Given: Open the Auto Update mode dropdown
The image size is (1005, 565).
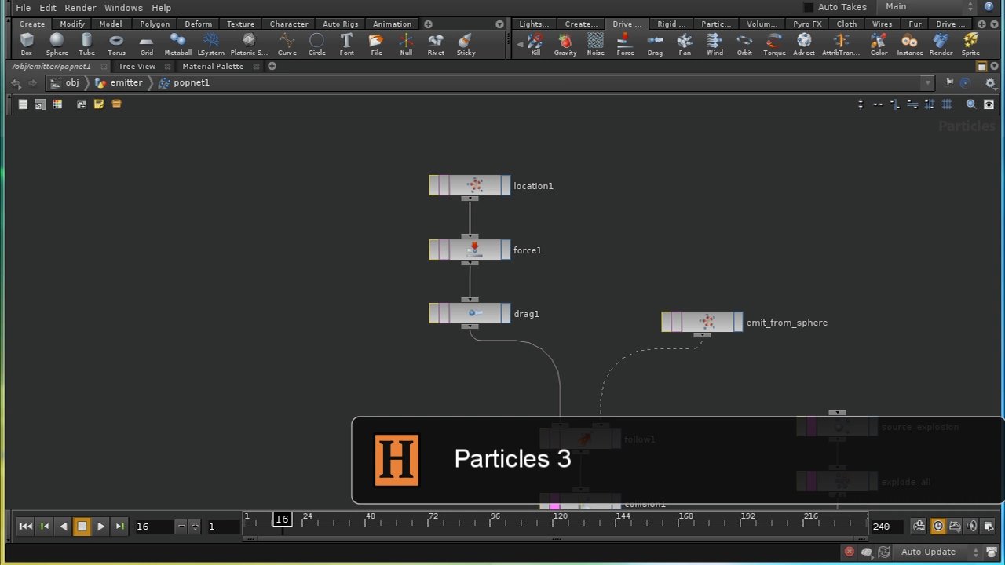Looking at the screenshot, I should tap(929, 552).
